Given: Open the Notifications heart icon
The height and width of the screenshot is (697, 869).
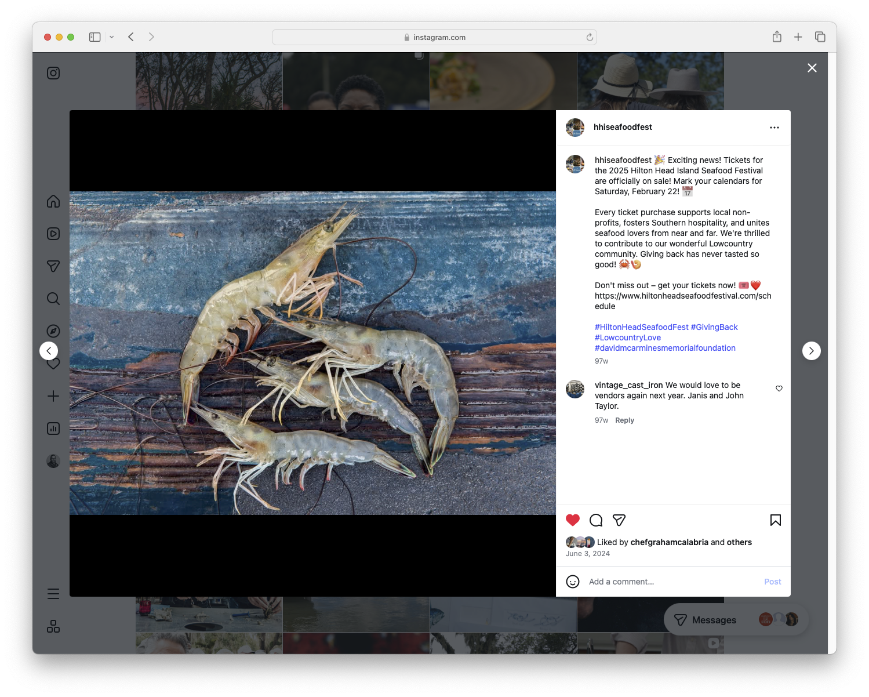Looking at the screenshot, I should pos(53,364).
